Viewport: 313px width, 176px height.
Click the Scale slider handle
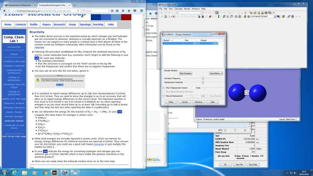point(204,88)
